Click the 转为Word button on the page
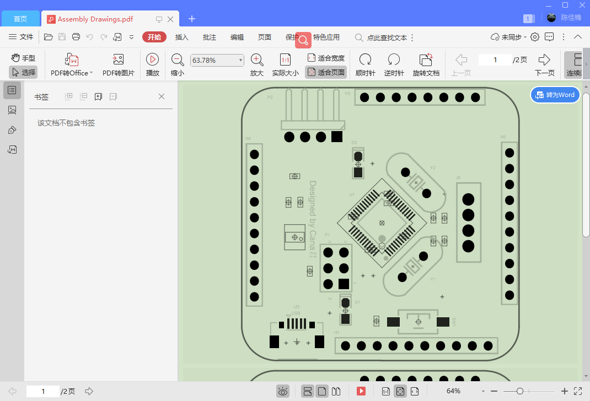Viewport: 590px width, 401px height. (x=555, y=95)
